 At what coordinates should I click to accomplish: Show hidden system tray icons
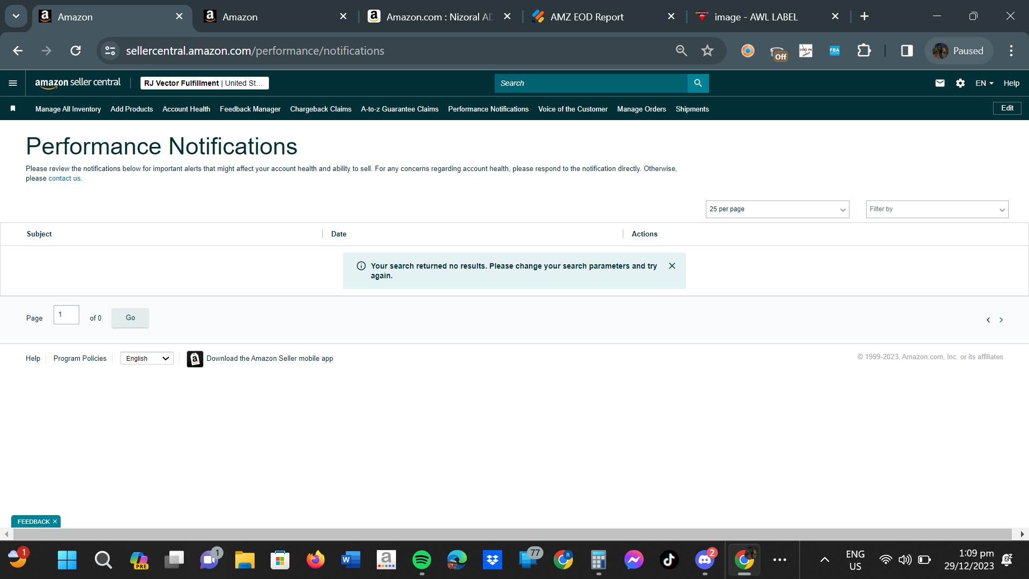(825, 560)
